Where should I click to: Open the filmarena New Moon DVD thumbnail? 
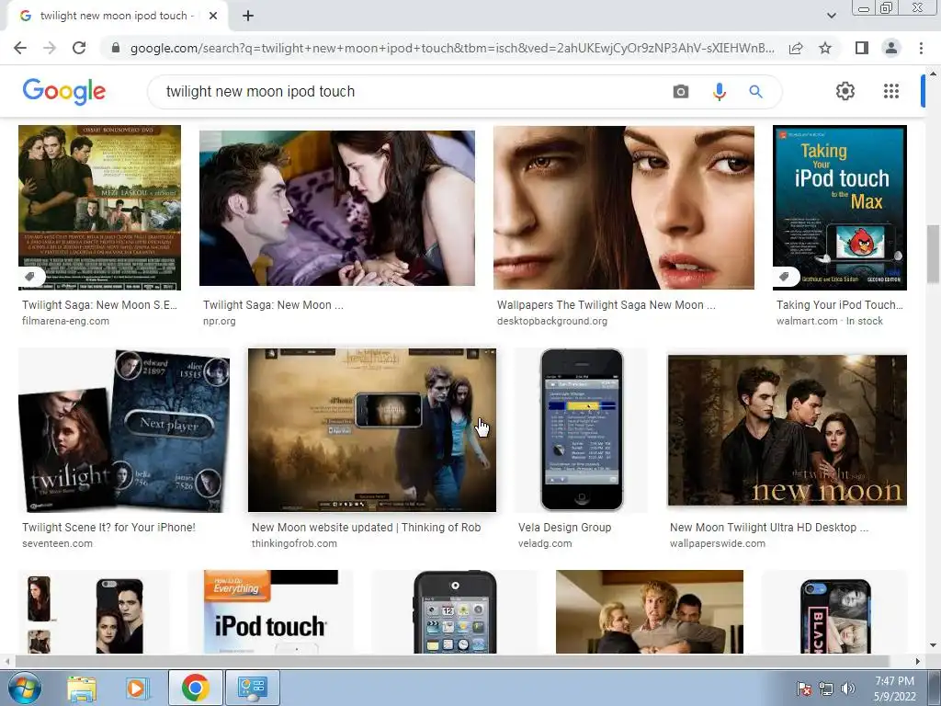(x=99, y=208)
